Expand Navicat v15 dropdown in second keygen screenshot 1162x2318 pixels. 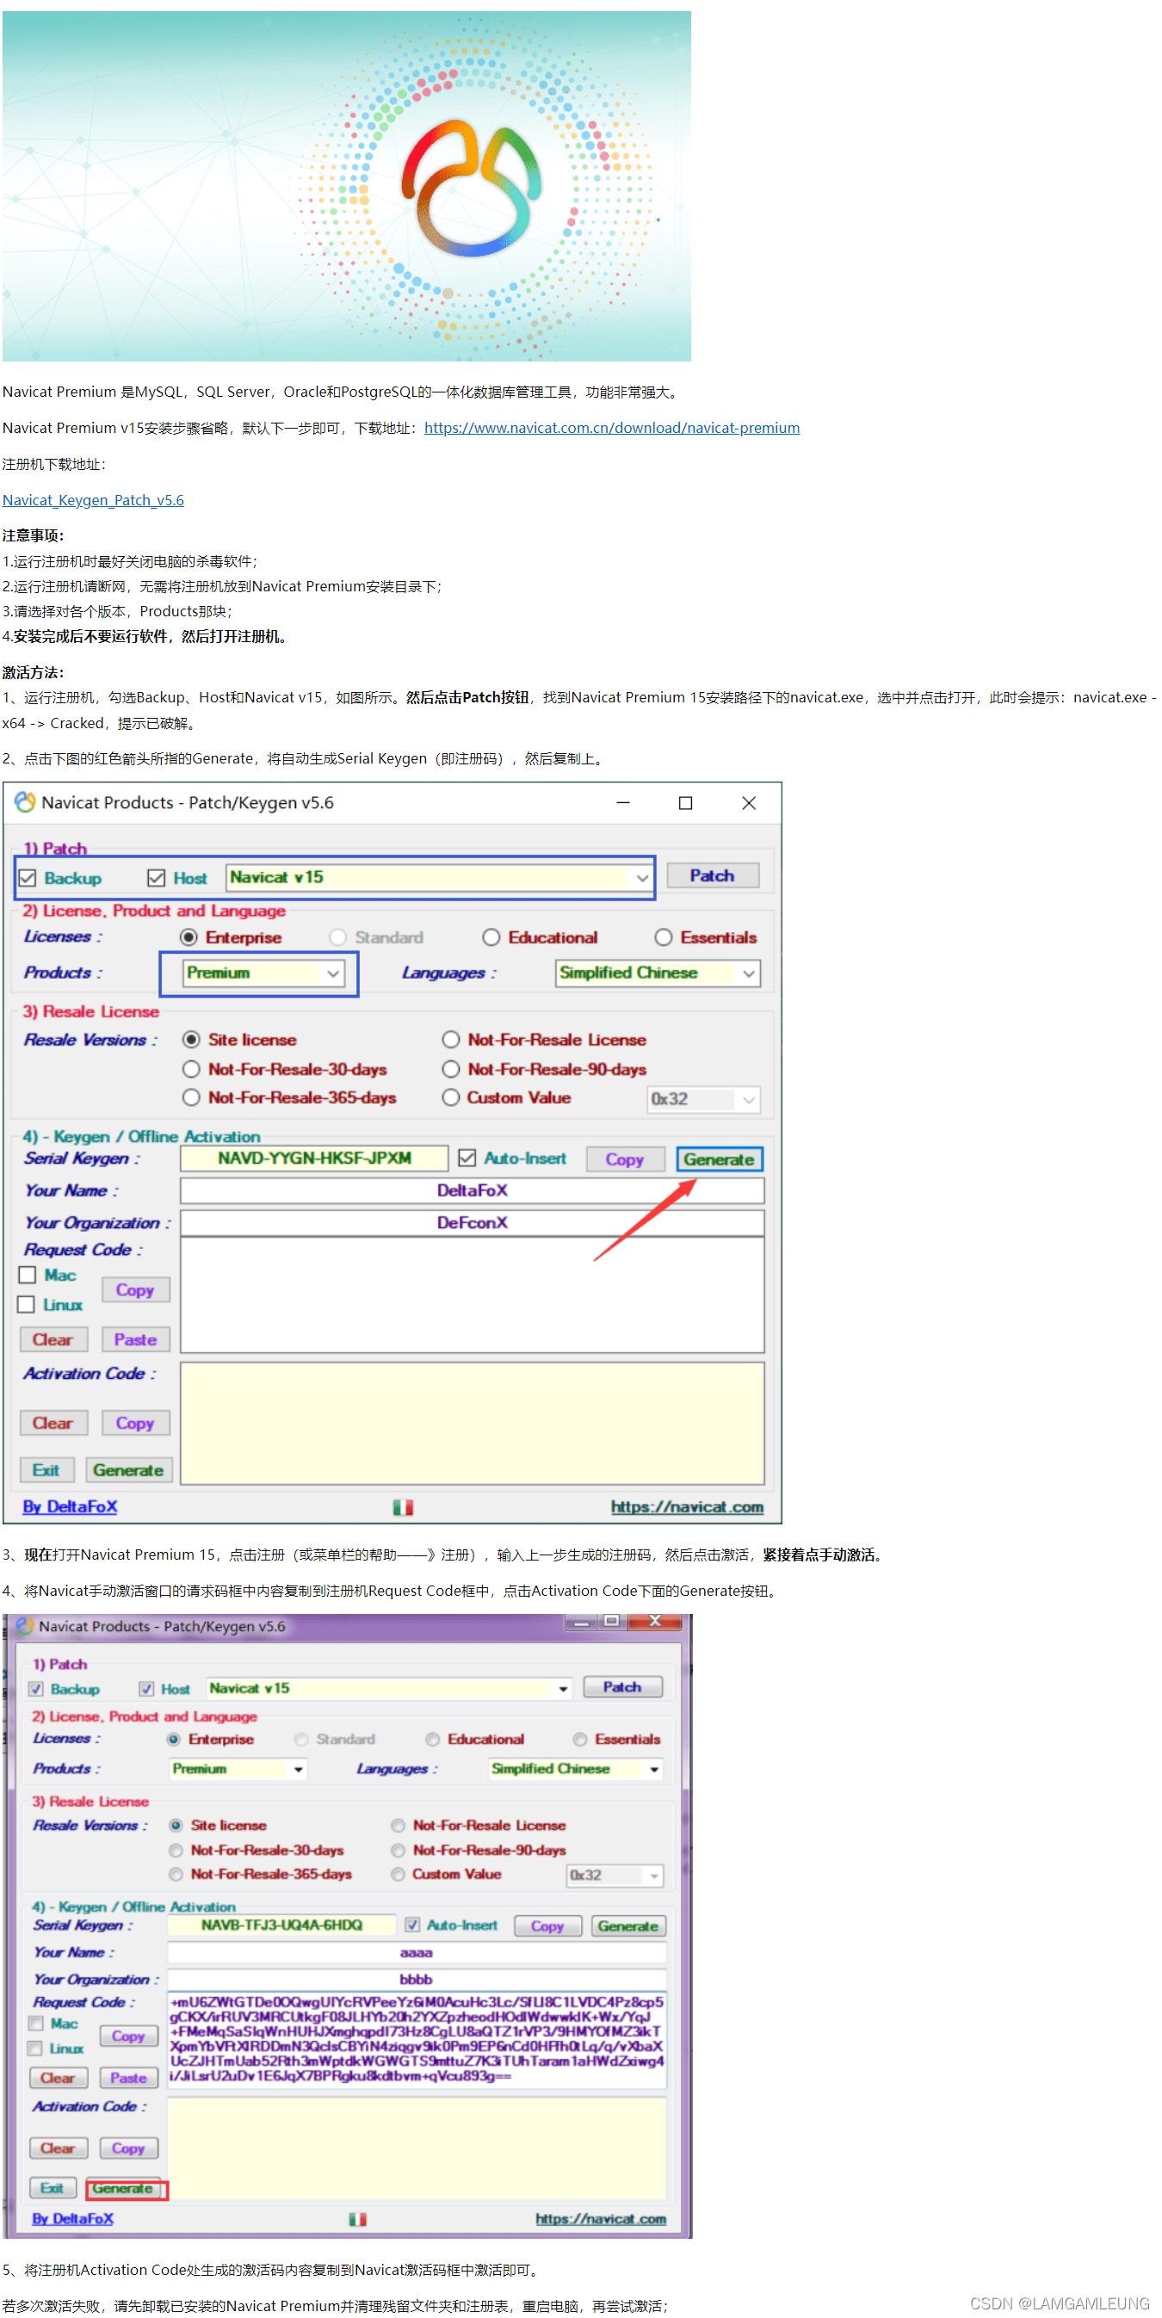(564, 1689)
